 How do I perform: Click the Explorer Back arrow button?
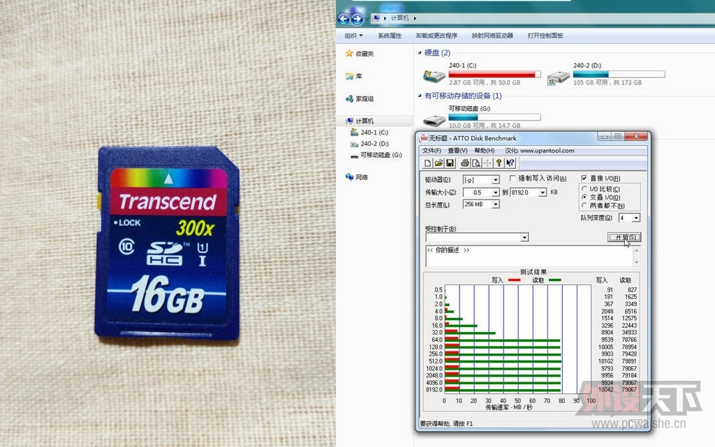click(x=344, y=19)
